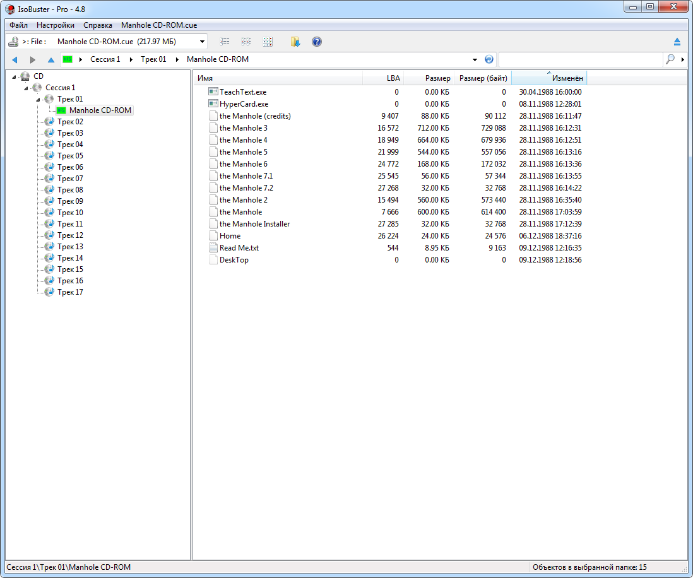Select file the Manhole 2
This screenshot has width=693, height=578.
244,200
